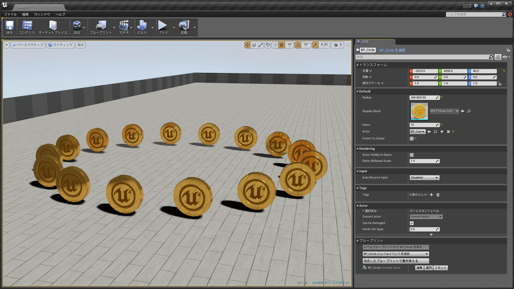Screen dimensions: 514x289
Task: Open SM_Pickup_Coin mesh dropdown
Action: (x=444, y=111)
